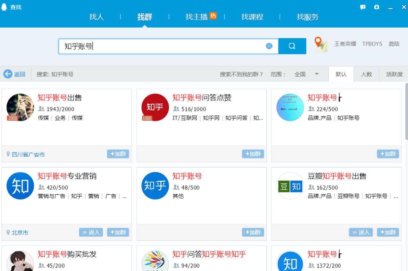Click the 鹿晗 hot keyword
The width and height of the screenshot is (408, 271).
tap(394, 44)
